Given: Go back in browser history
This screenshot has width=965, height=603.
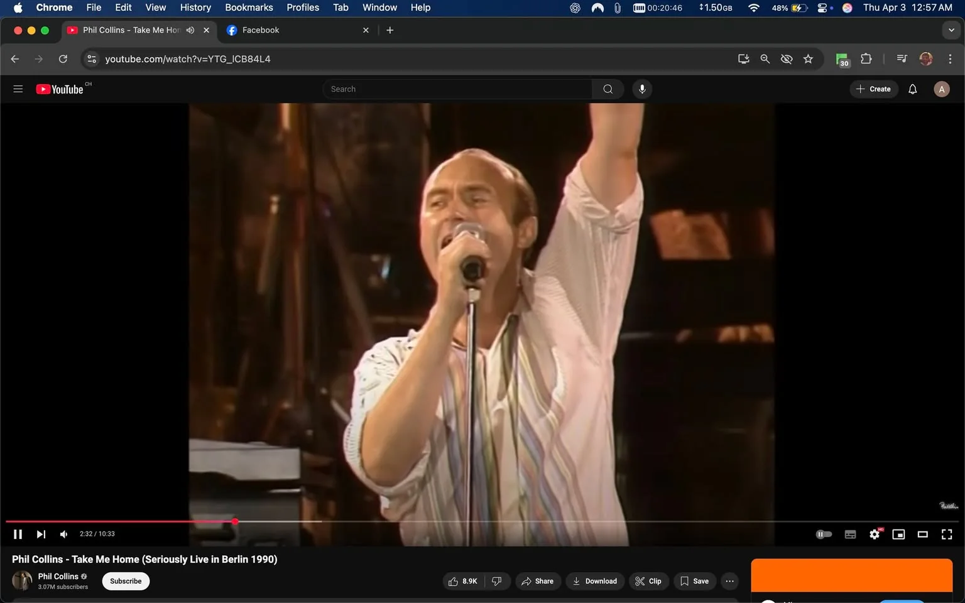Looking at the screenshot, I should [15, 59].
